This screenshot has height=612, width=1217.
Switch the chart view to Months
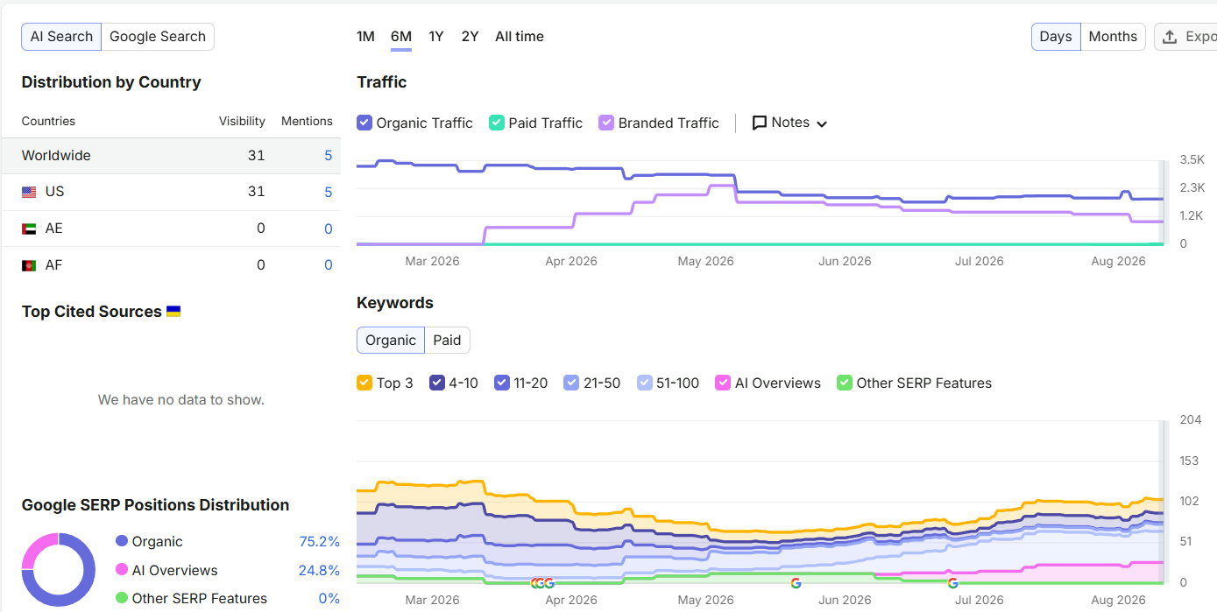[1113, 37]
